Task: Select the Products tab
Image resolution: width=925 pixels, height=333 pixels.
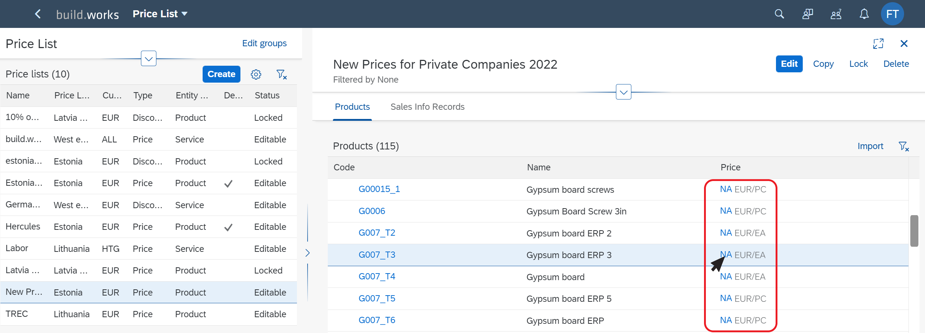Action: pyautogui.click(x=352, y=107)
